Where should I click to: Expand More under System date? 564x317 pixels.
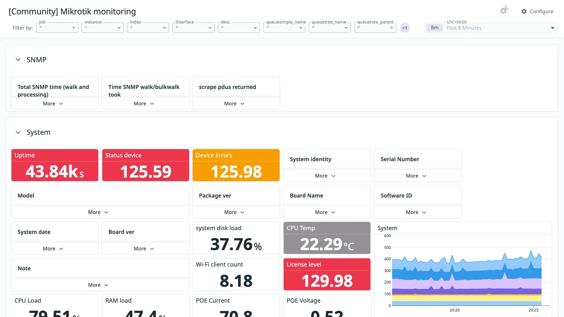[x=53, y=249]
